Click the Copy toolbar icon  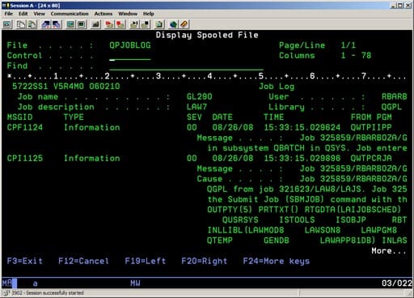pos(21,24)
